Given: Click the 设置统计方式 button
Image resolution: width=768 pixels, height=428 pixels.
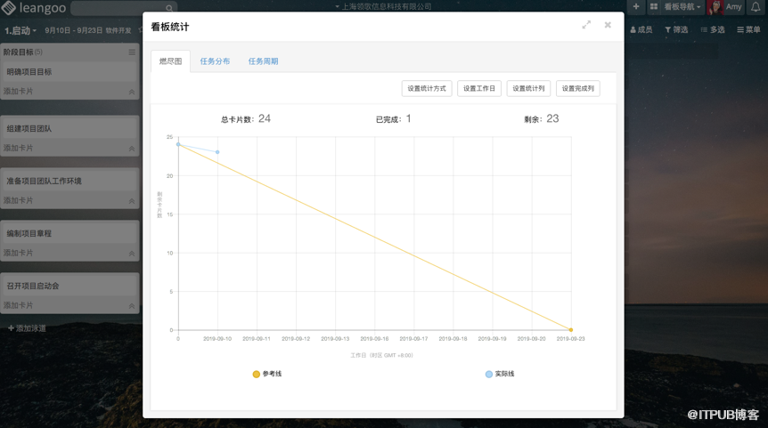Looking at the screenshot, I should tap(427, 89).
